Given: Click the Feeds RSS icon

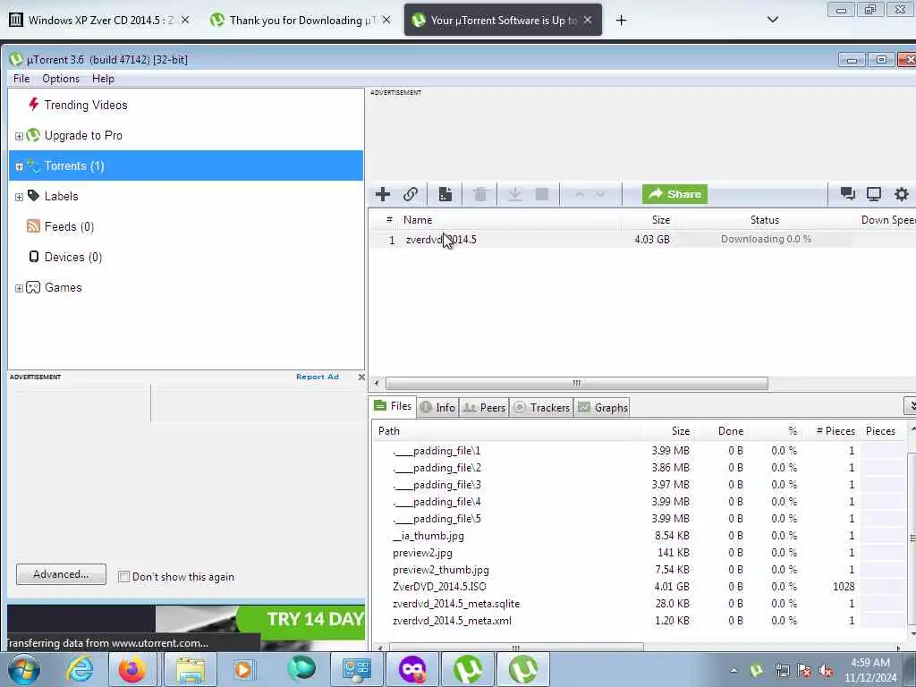Looking at the screenshot, I should (33, 226).
